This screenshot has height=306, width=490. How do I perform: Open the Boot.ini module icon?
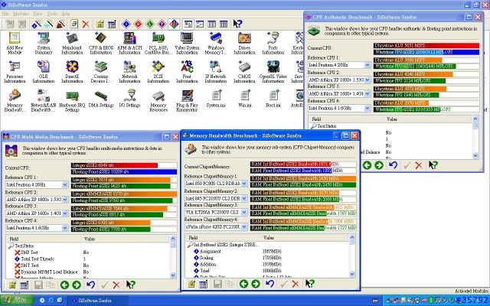273,99
